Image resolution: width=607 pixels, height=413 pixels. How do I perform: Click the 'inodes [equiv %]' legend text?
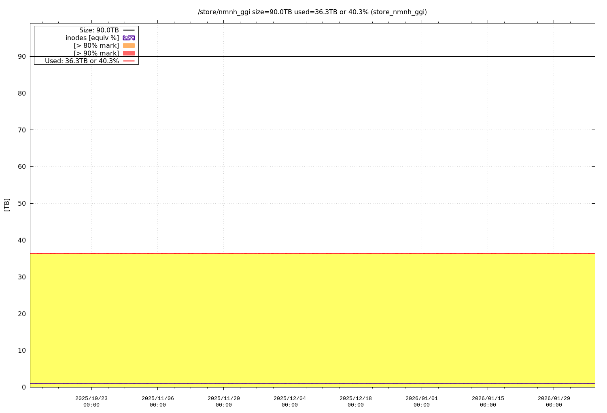pos(92,38)
